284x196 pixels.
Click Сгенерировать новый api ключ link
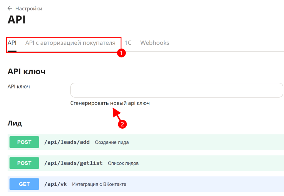[110, 103]
